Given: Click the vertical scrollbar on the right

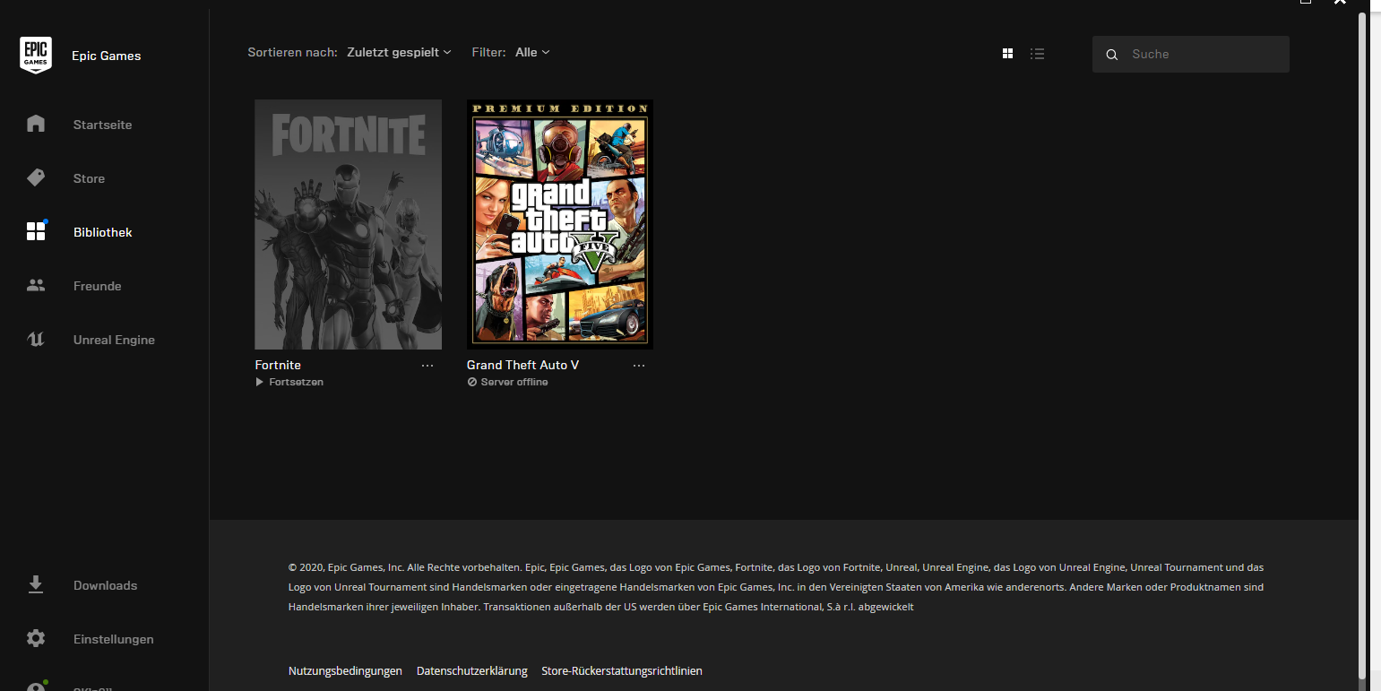Looking at the screenshot, I should coord(1363,345).
